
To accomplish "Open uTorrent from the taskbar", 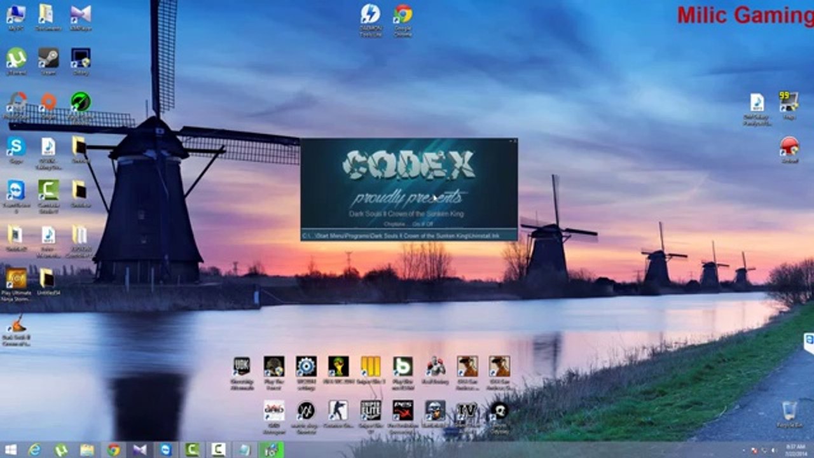I will pyautogui.click(x=61, y=450).
